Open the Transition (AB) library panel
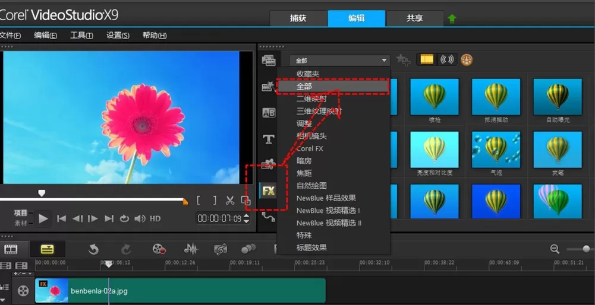This screenshot has height=305, width=595. tap(269, 113)
